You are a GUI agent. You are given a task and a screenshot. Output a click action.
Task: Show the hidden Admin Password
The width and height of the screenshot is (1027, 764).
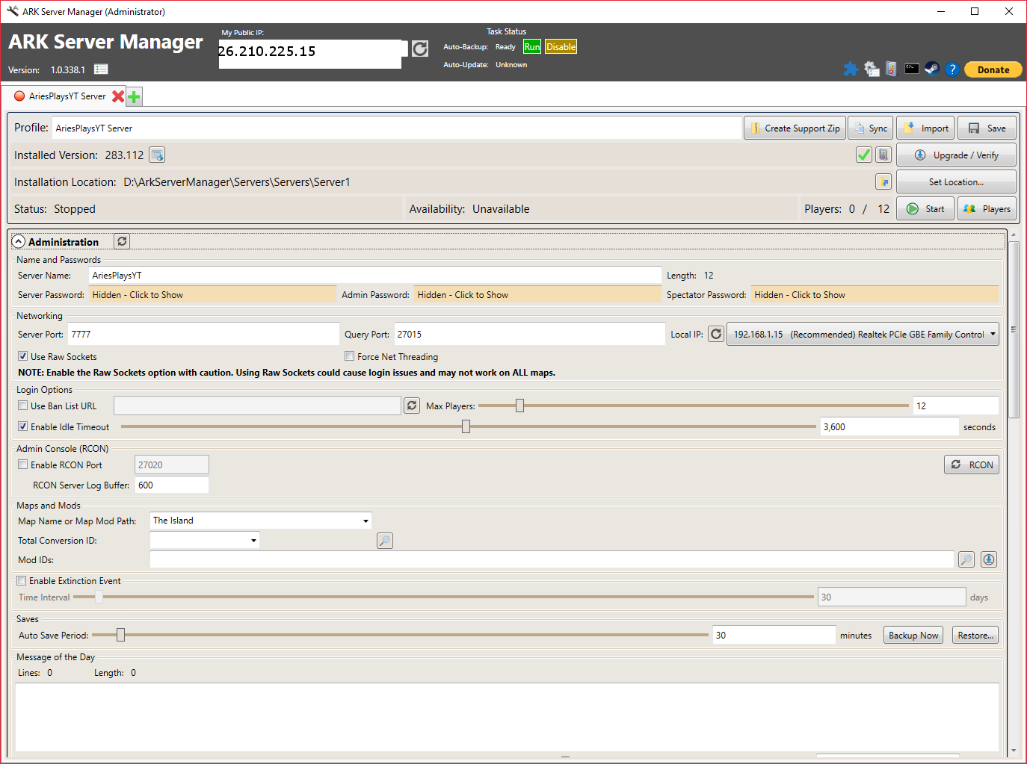click(538, 294)
